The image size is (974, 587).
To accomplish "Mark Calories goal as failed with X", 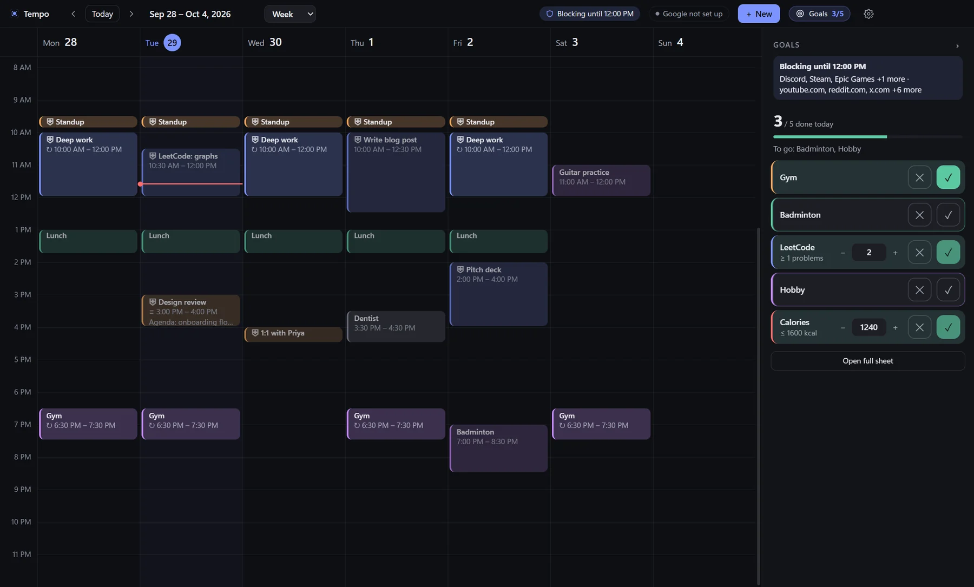I will (919, 327).
